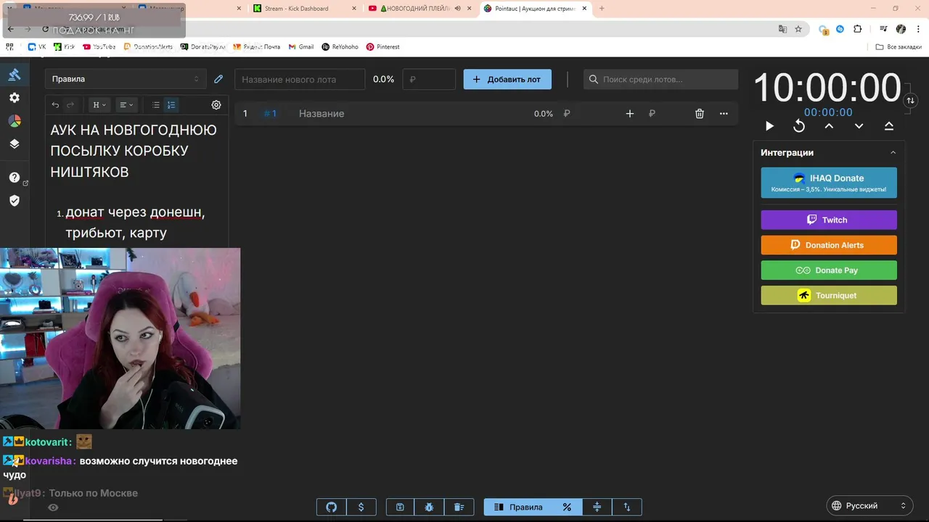Click the plus icon in lot 1 row
The height and width of the screenshot is (522, 929).
click(630, 114)
